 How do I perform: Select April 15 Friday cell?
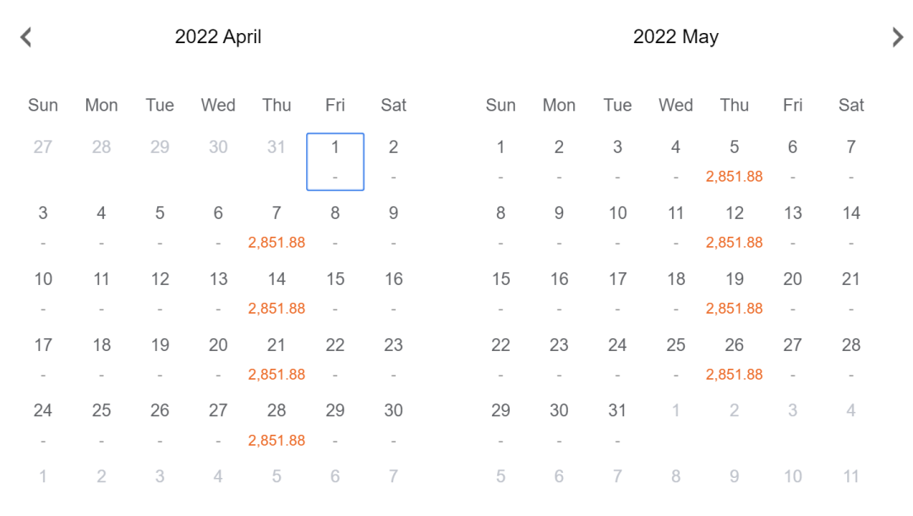pos(336,293)
